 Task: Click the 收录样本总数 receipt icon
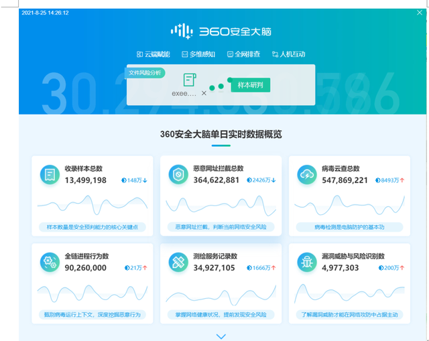50,174
